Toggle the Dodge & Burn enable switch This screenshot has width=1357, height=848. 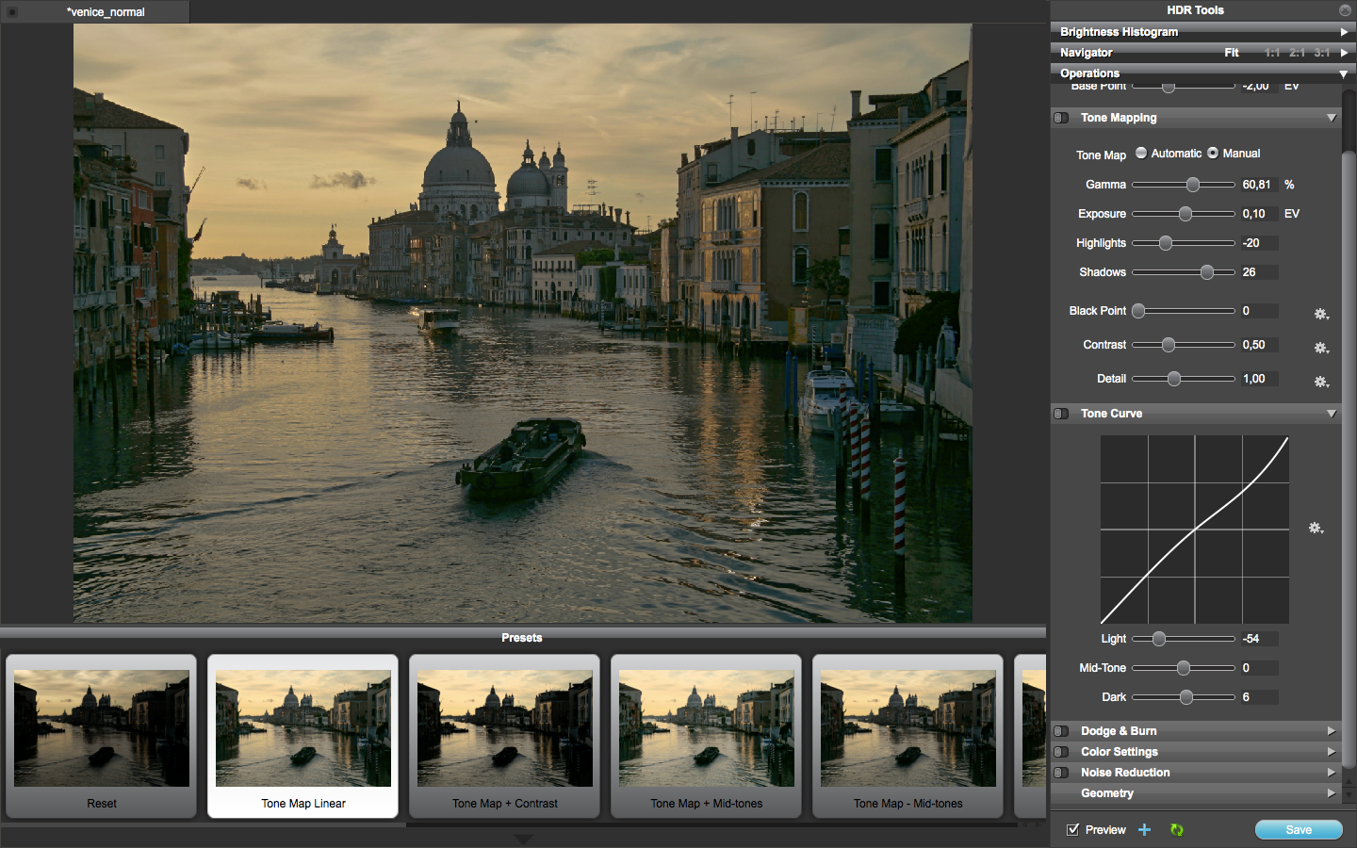pyautogui.click(x=1061, y=731)
